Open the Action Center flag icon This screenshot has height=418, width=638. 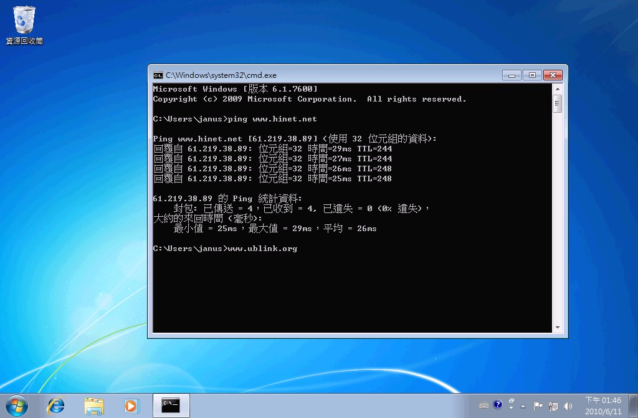tap(538, 406)
